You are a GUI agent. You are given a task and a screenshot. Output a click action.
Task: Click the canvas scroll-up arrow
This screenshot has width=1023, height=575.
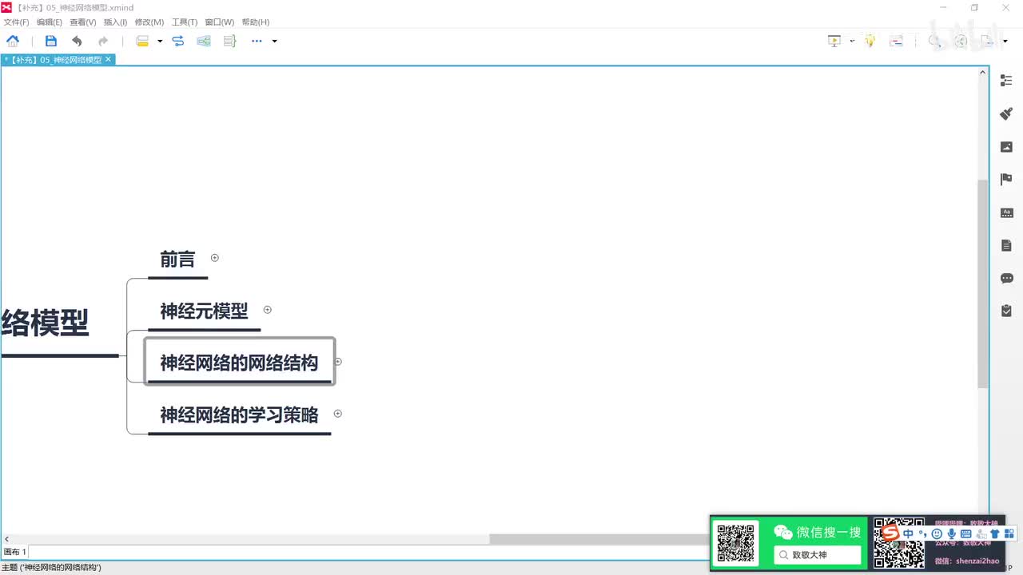[983, 73]
